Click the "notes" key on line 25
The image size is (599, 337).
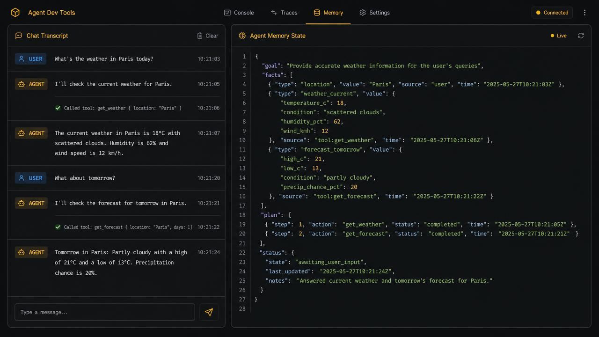[277, 281]
